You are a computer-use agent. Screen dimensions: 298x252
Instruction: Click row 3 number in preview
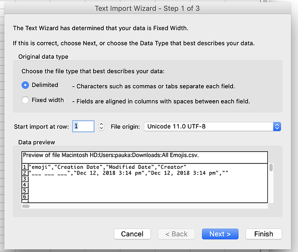coord(25,179)
